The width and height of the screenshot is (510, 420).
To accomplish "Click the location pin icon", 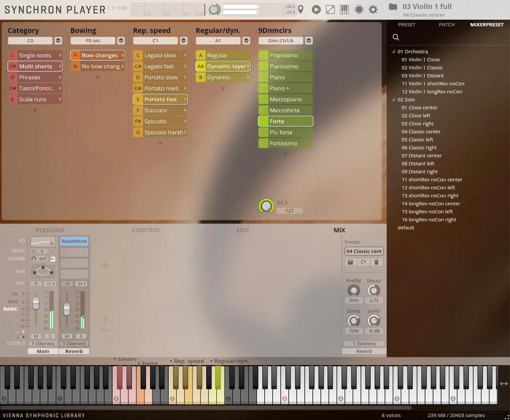I will [x=301, y=9].
